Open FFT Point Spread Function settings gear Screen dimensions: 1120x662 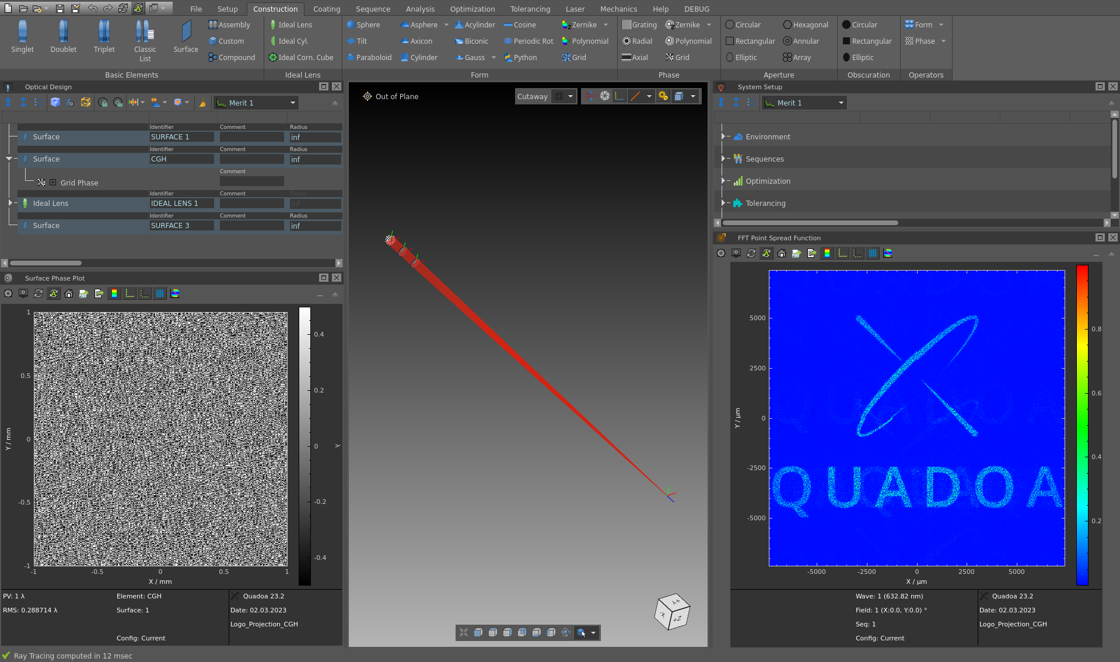[x=721, y=253]
